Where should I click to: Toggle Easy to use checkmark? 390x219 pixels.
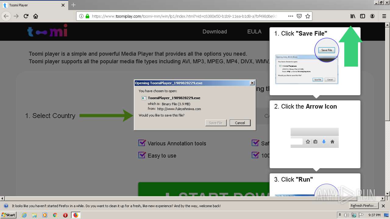[x=142, y=155]
